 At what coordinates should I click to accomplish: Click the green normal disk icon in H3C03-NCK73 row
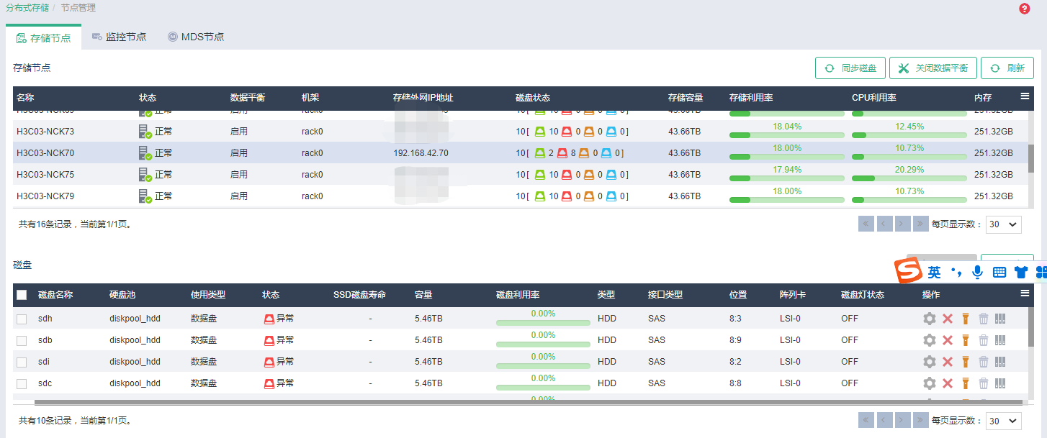(x=540, y=132)
